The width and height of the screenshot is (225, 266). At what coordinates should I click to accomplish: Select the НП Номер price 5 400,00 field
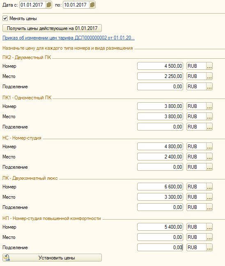pyautogui.click(x=160, y=227)
